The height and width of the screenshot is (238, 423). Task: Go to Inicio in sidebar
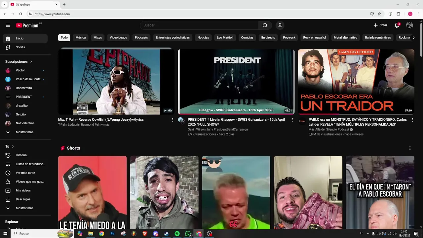tap(25, 38)
